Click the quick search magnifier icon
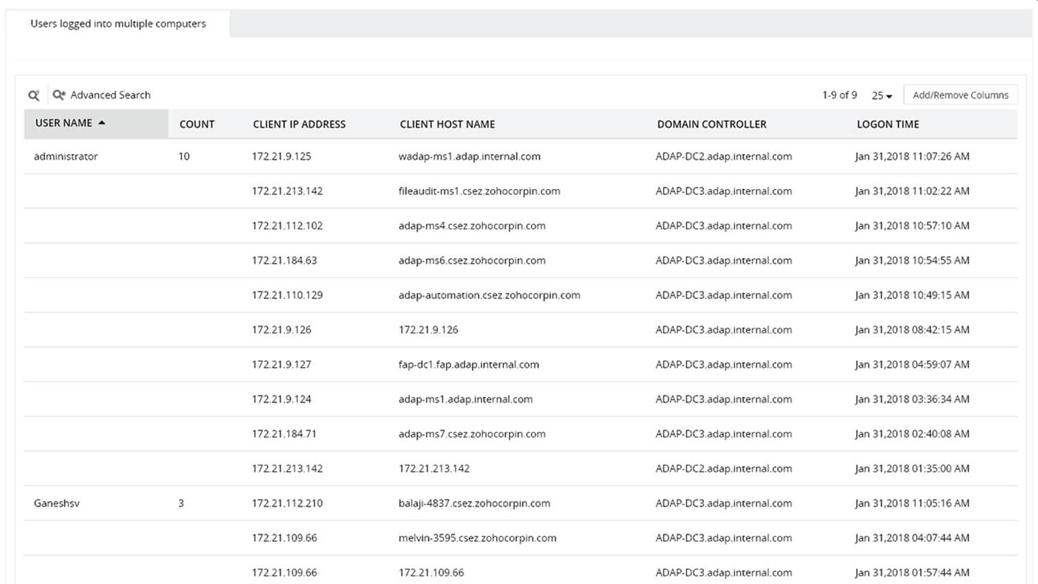 pos(33,95)
